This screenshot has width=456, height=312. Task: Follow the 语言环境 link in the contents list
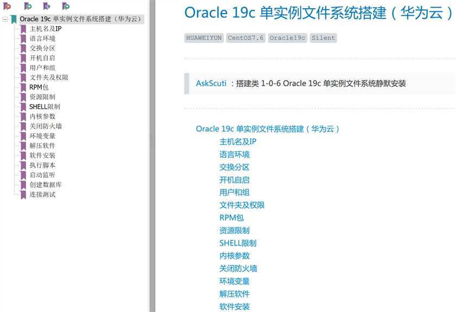point(234,154)
